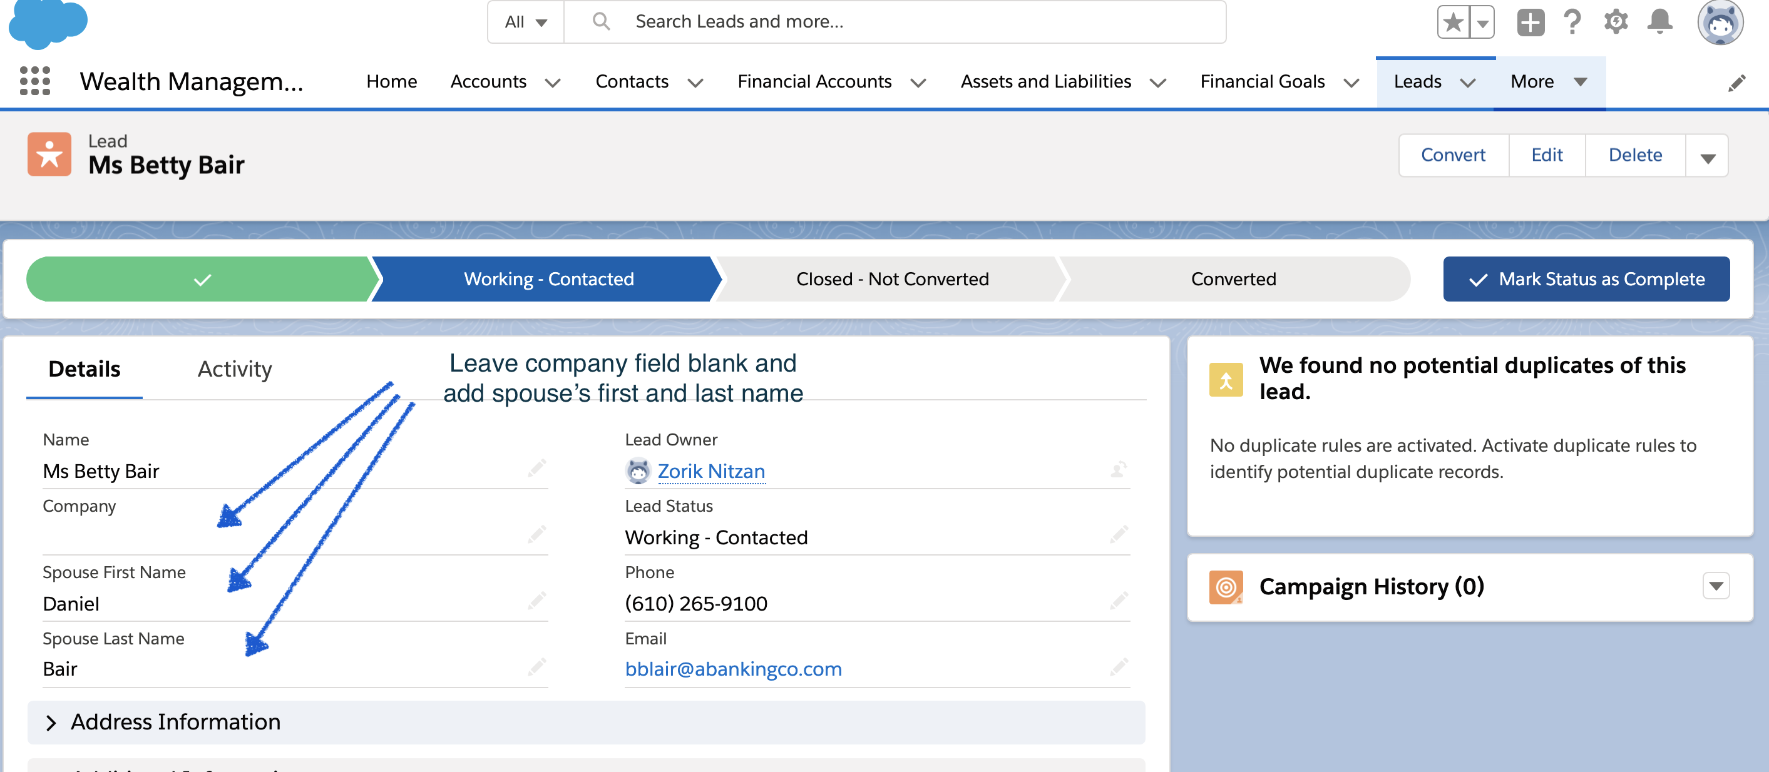The width and height of the screenshot is (1769, 772).
Task: Click the star favorites dropdown arrow
Action: [1480, 21]
